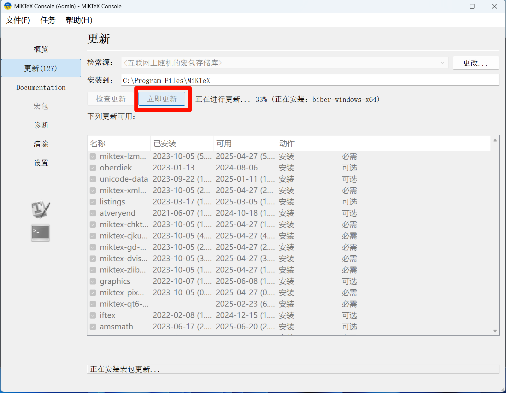The image size is (506, 393).
Task: Open the 宏包 page
Action: point(41,106)
